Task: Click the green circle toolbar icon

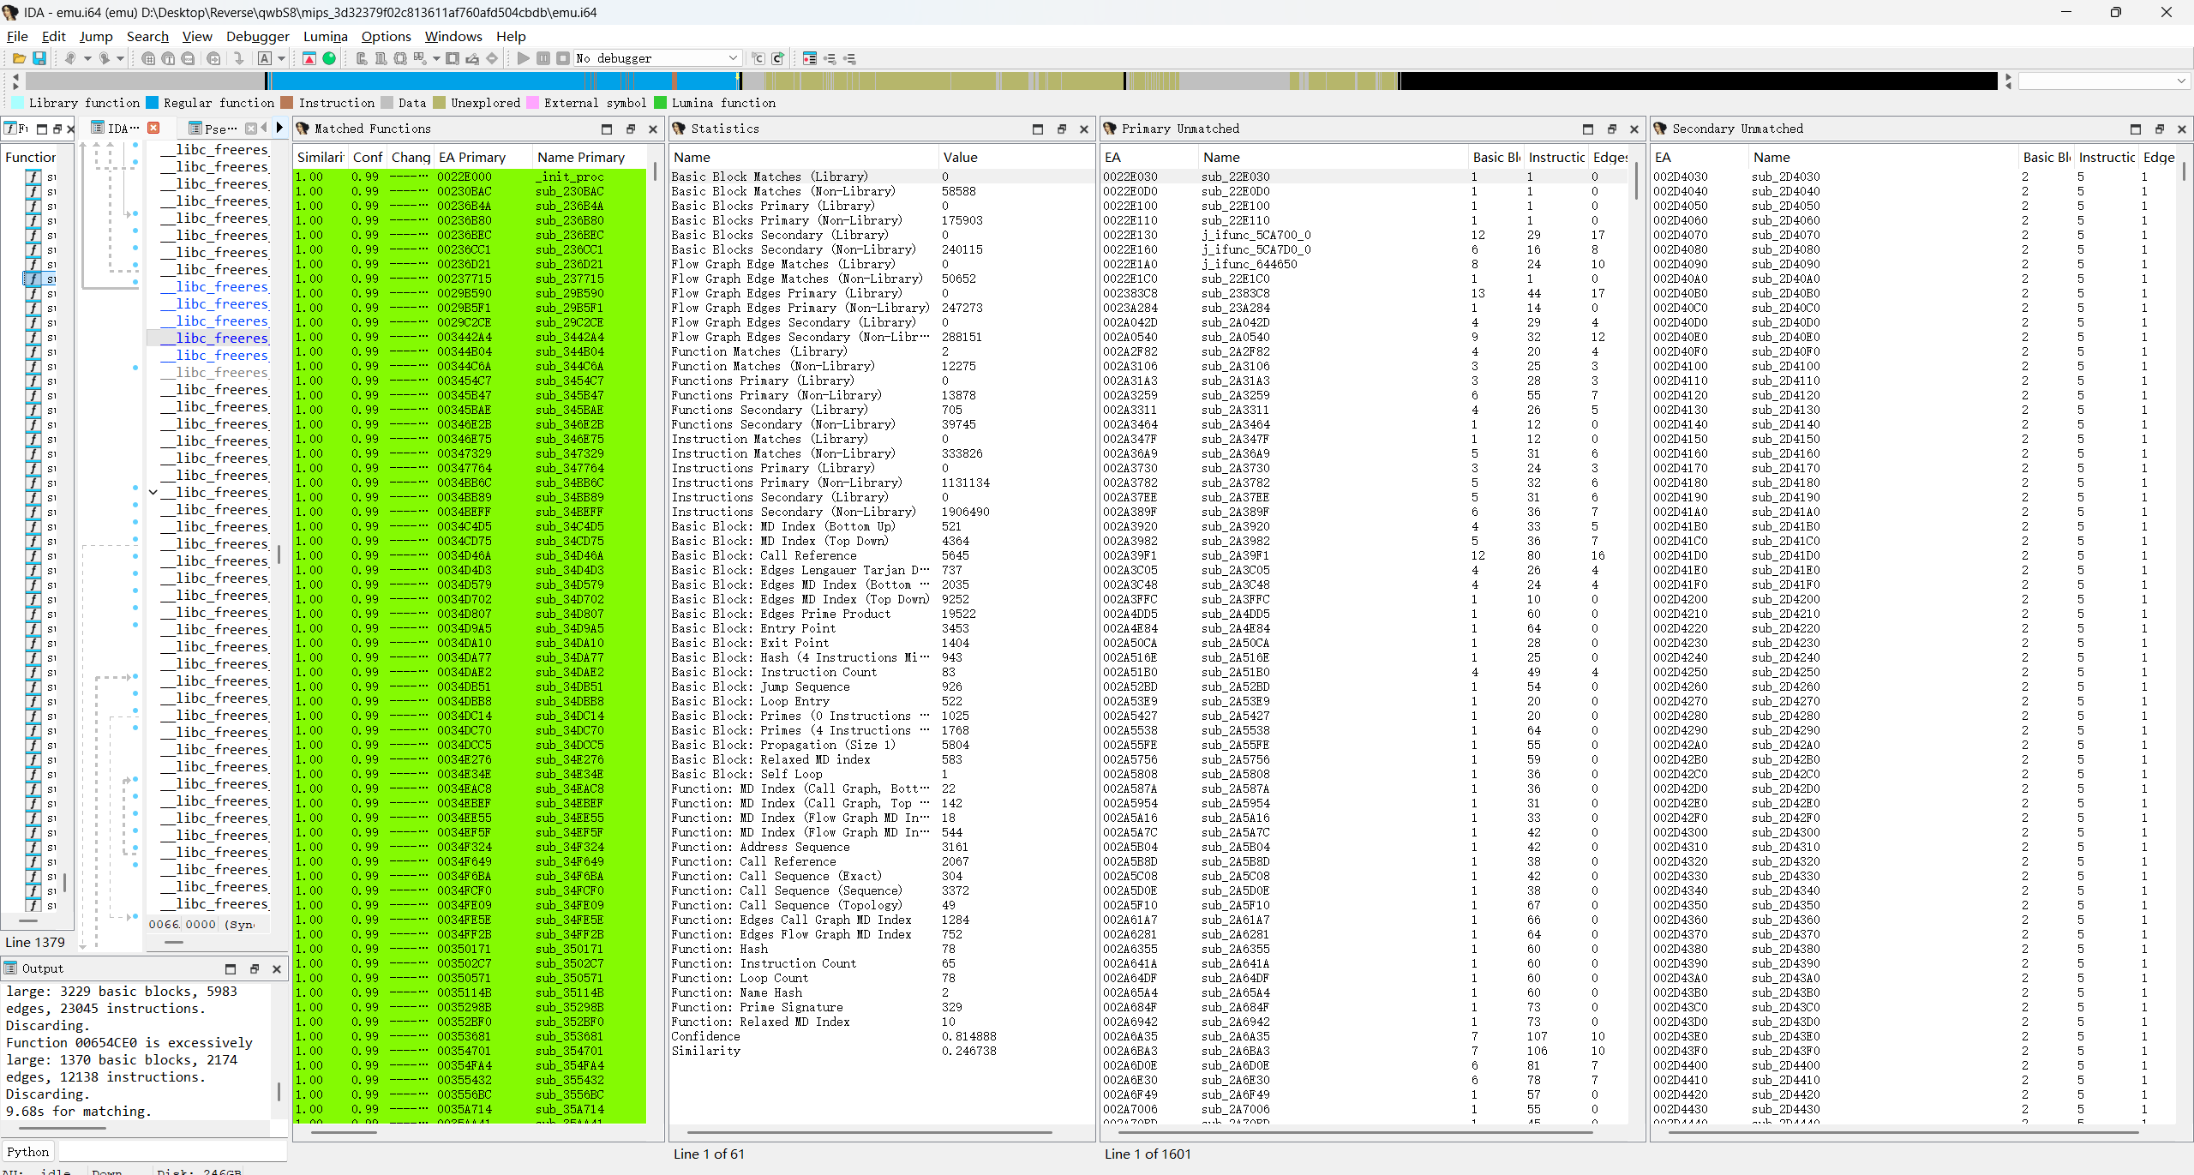Action: pos(329,58)
